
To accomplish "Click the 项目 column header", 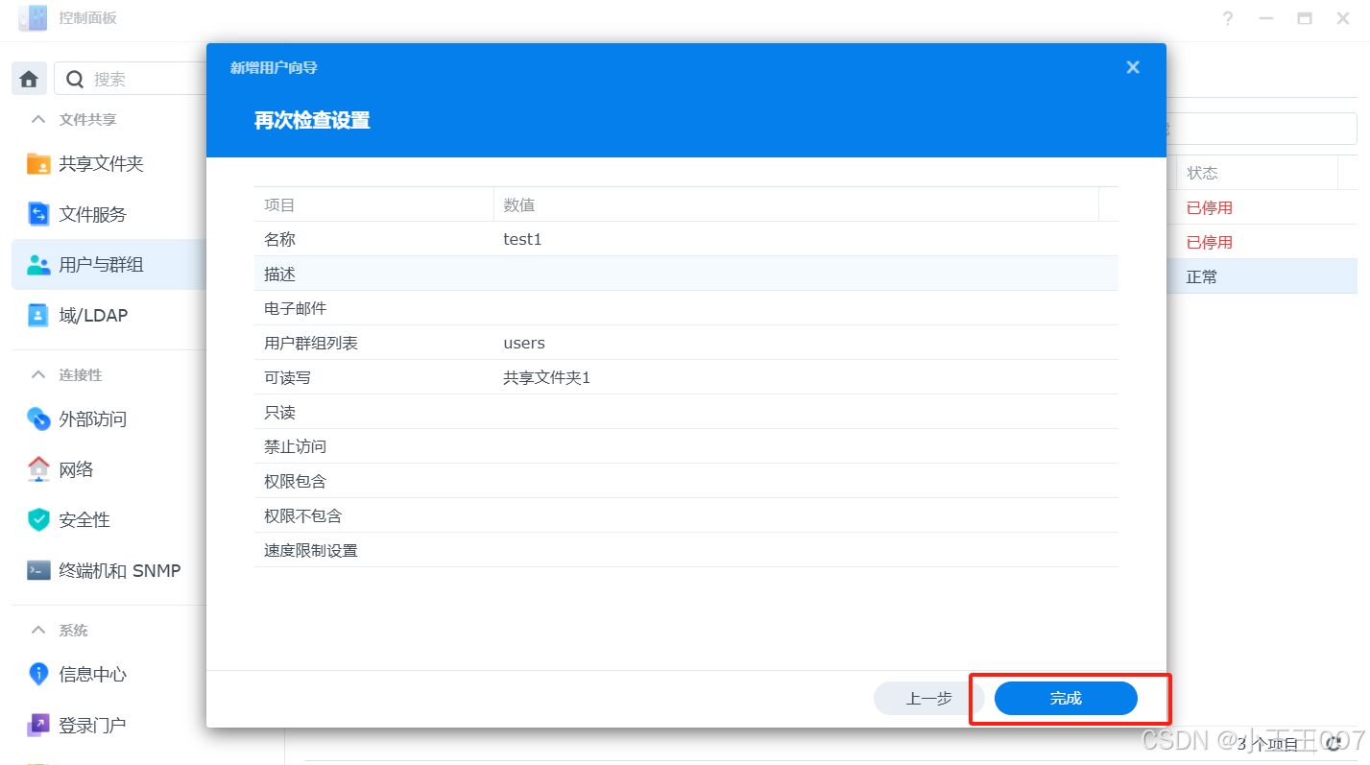I will [x=373, y=204].
